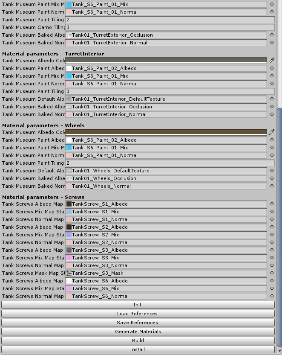This screenshot has width=282, height=355.
Task: Edit TurretInterior Paint Tiling value field
Action: [170, 91]
